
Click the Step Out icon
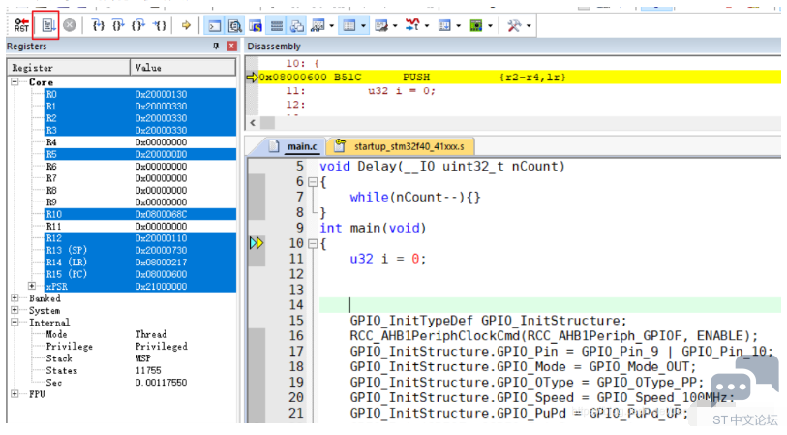(x=138, y=25)
